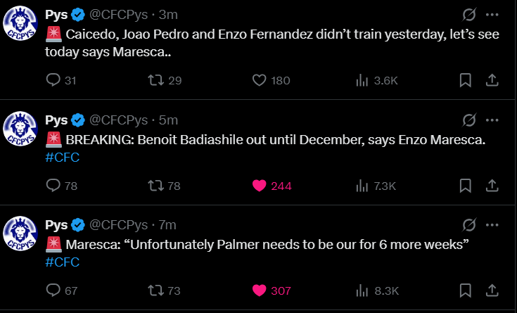Open @CFCPys handle on first tweet
The image size is (517, 313).
[118, 15]
